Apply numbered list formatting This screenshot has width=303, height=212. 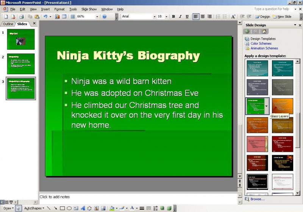click(x=218, y=17)
